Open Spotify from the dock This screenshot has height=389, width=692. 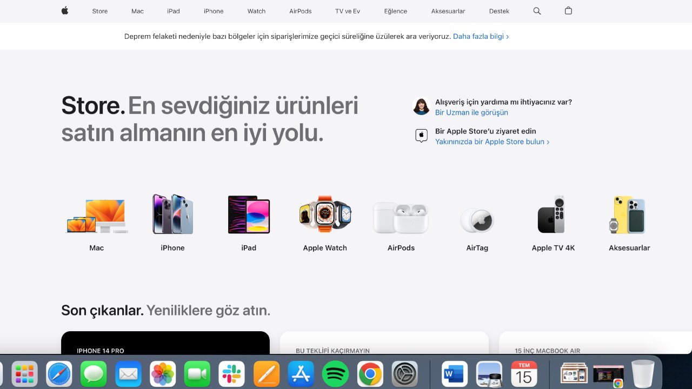(x=336, y=374)
